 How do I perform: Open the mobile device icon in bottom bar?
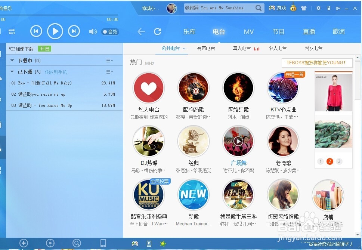point(103,243)
